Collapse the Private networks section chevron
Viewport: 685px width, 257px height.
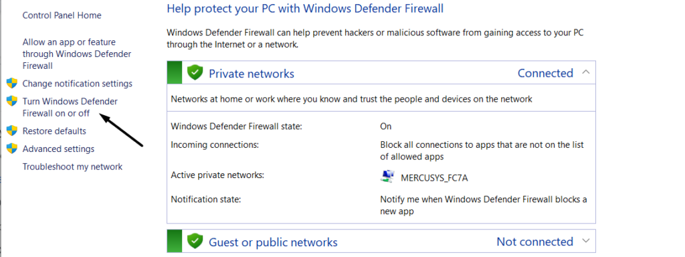coord(586,72)
